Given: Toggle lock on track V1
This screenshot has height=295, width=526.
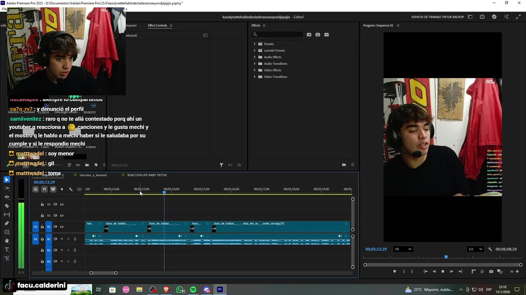Looking at the screenshot, I should tap(42, 227).
